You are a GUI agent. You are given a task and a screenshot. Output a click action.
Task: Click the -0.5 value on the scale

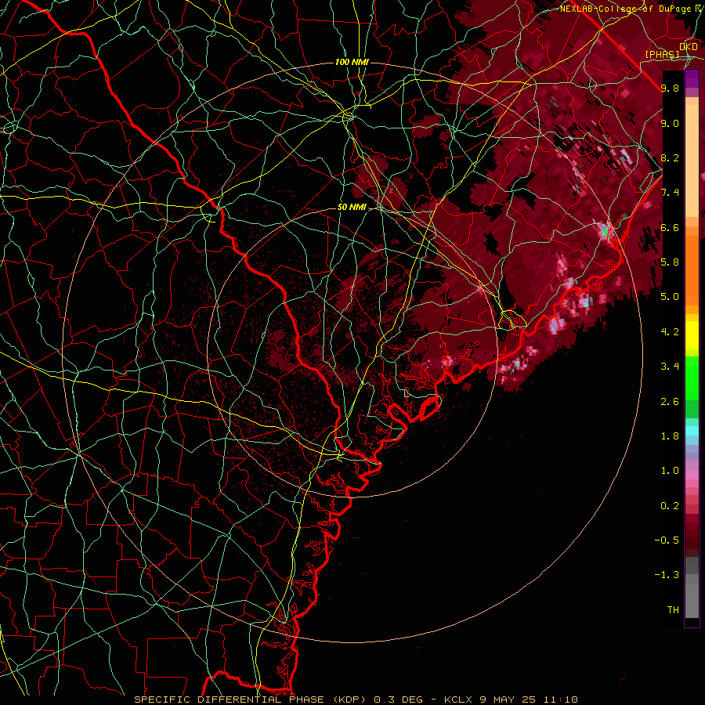pos(667,540)
